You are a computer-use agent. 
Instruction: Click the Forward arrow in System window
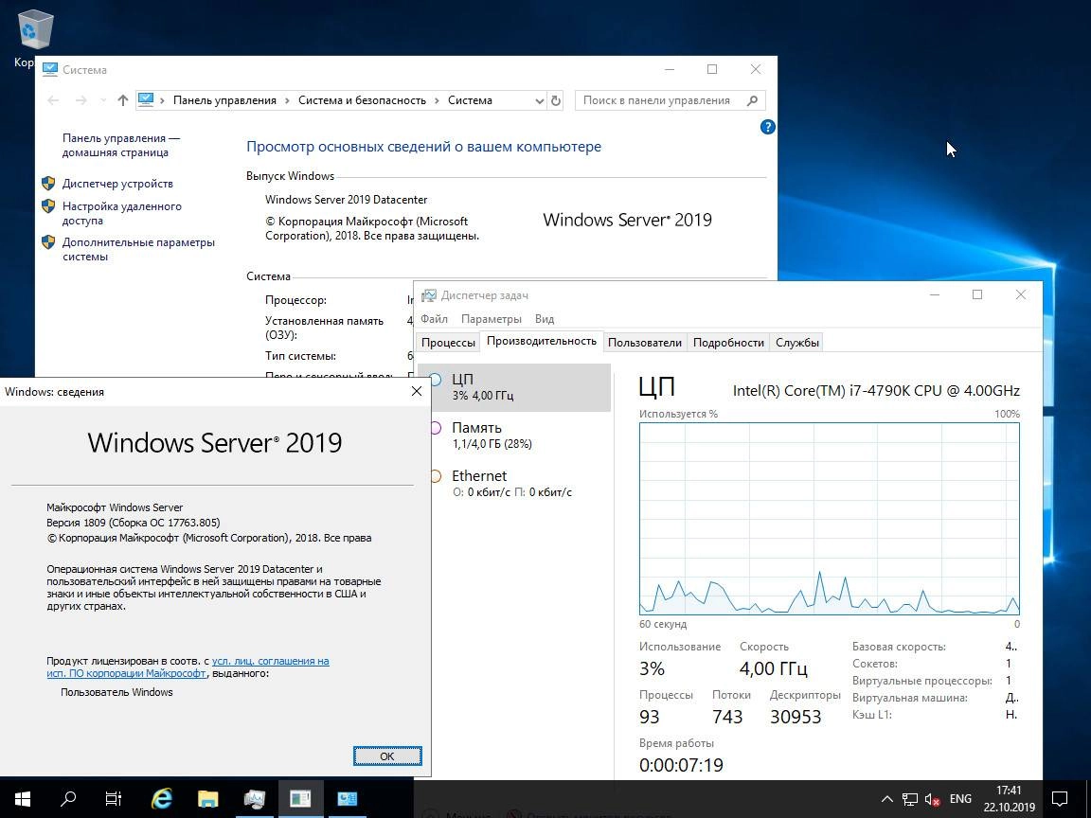(x=80, y=100)
